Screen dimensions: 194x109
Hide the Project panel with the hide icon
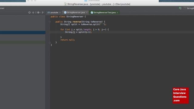coord(43,12)
